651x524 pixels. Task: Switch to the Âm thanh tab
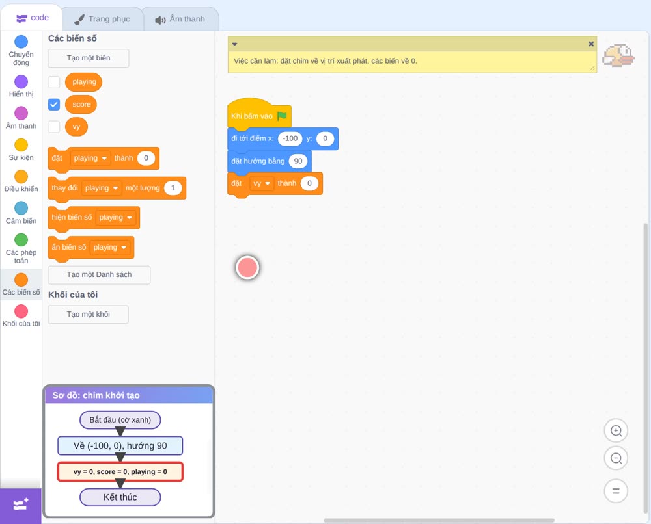[180, 19]
